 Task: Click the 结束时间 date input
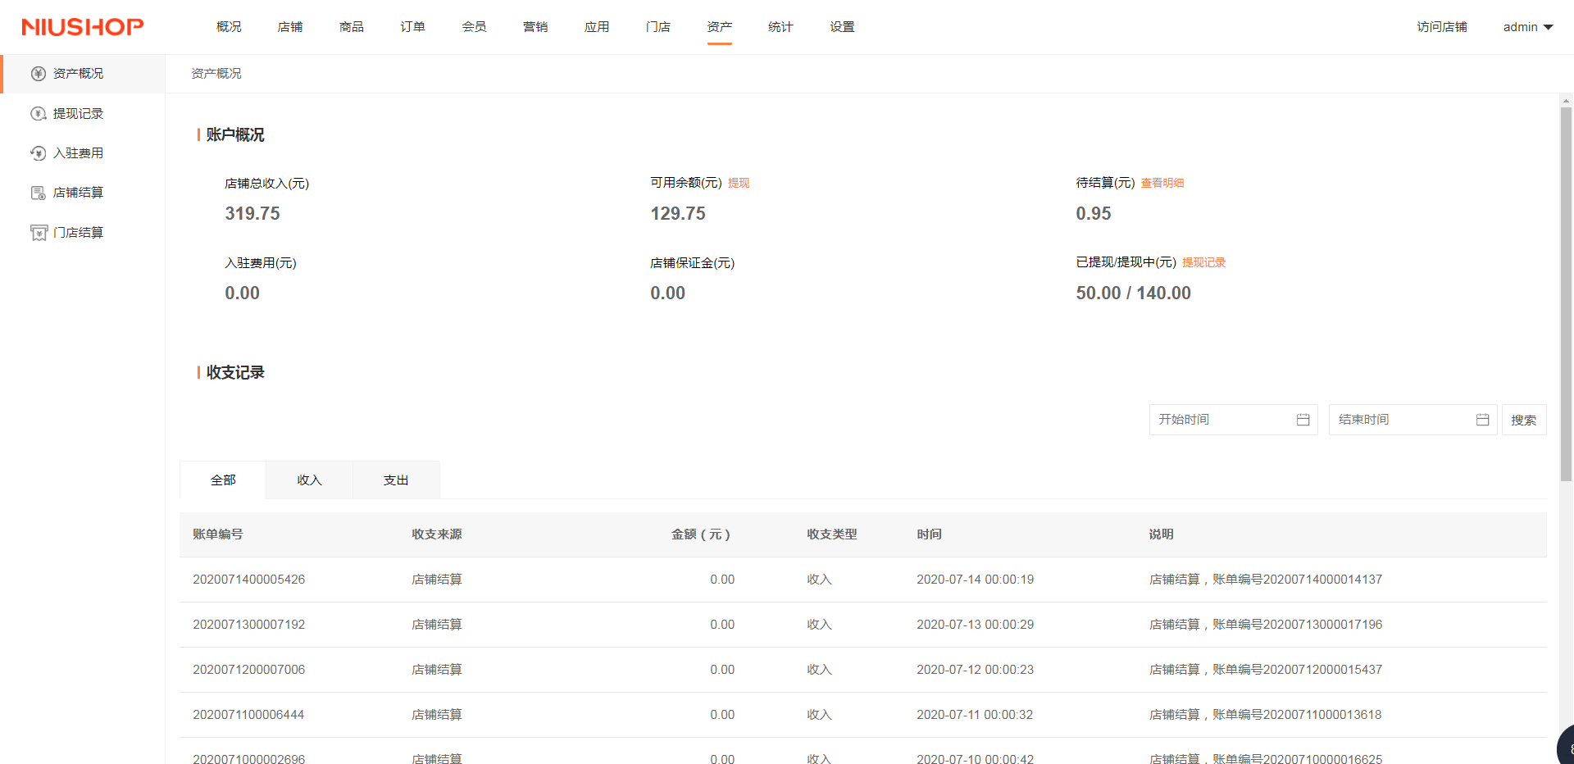tap(1413, 420)
